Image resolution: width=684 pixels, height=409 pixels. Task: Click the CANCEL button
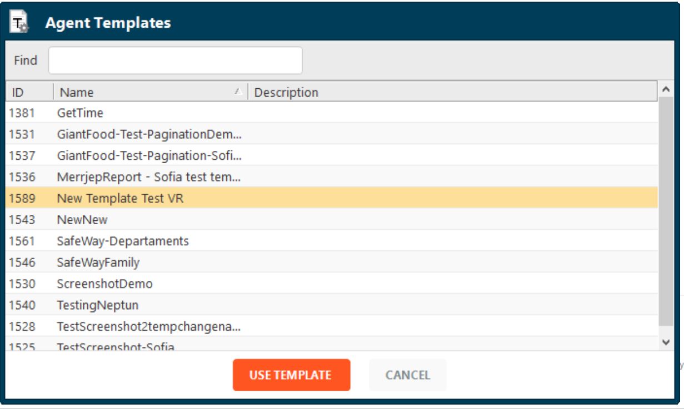point(408,375)
